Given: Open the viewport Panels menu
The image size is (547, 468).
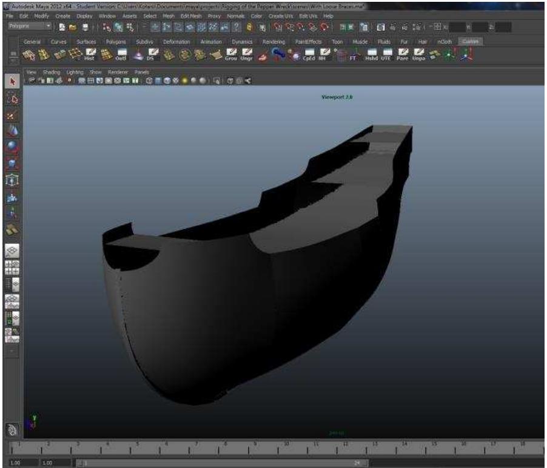Looking at the screenshot, I should coord(141,72).
